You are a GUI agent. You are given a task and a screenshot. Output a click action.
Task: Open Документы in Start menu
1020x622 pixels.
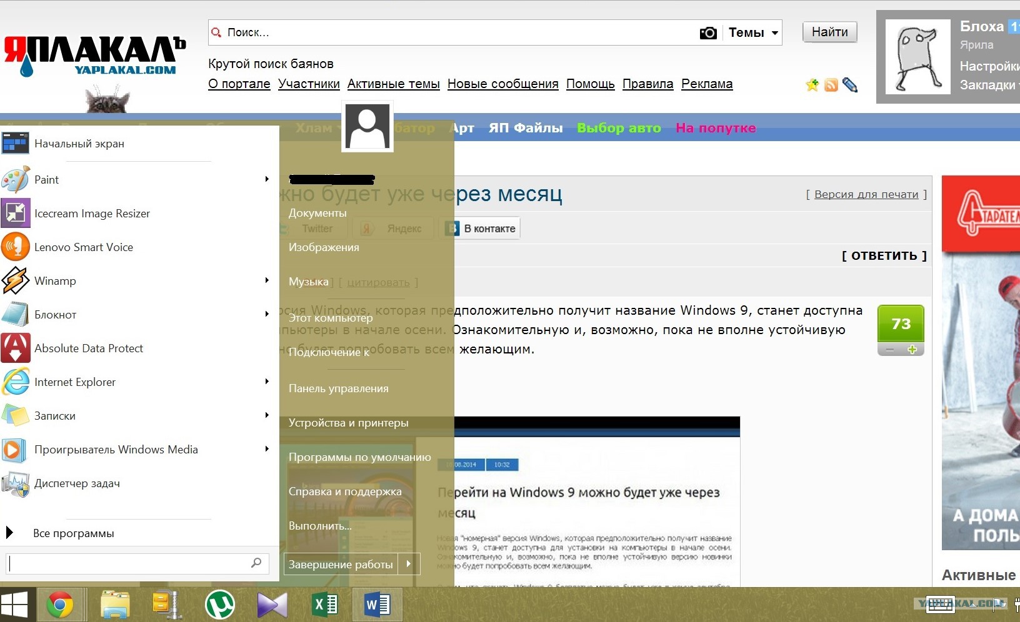click(x=317, y=213)
